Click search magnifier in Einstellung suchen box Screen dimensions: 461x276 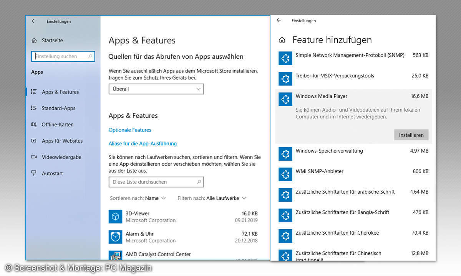click(x=90, y=56)
